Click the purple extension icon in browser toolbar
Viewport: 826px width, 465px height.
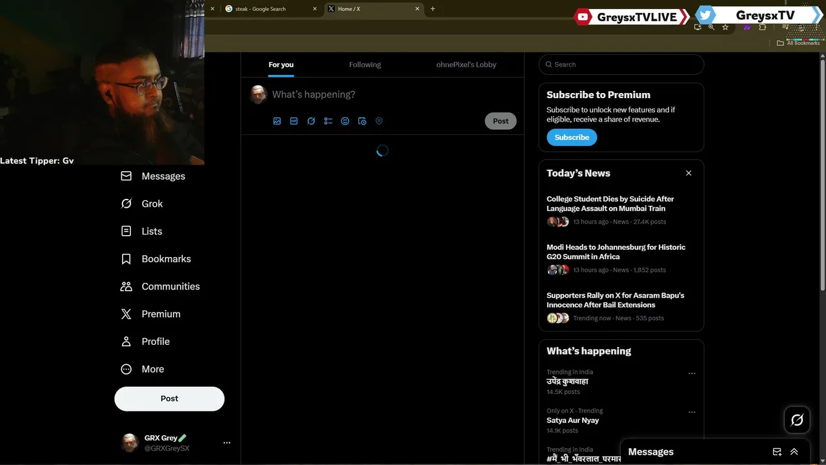click(x=747, y=27)
